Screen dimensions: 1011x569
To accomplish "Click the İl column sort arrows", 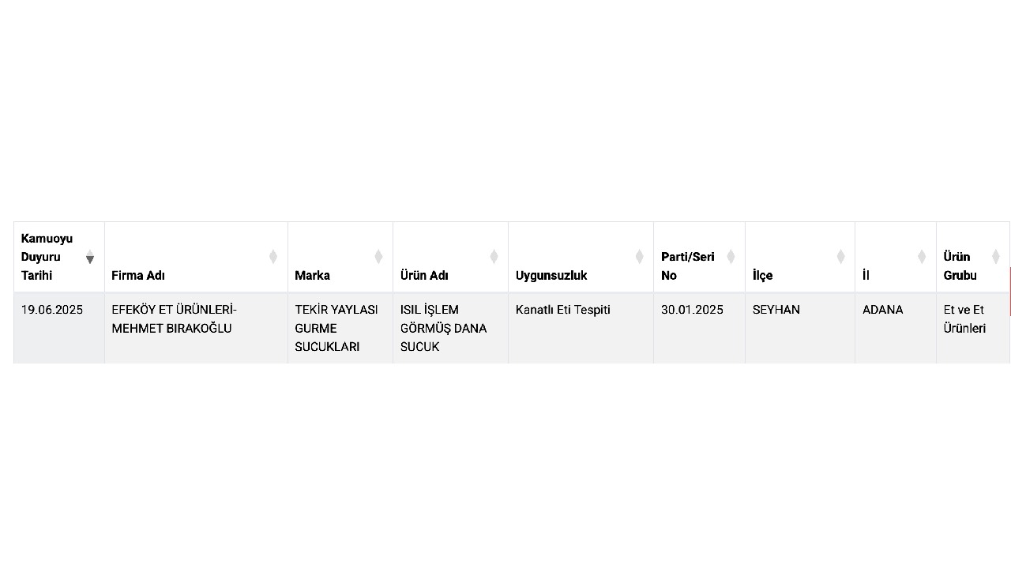I will pyautogui.click(x=921, y=257).
